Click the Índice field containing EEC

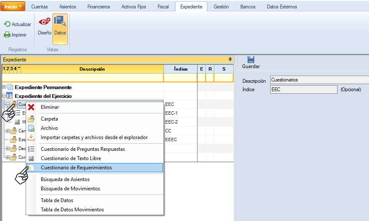tap(303, 89)
